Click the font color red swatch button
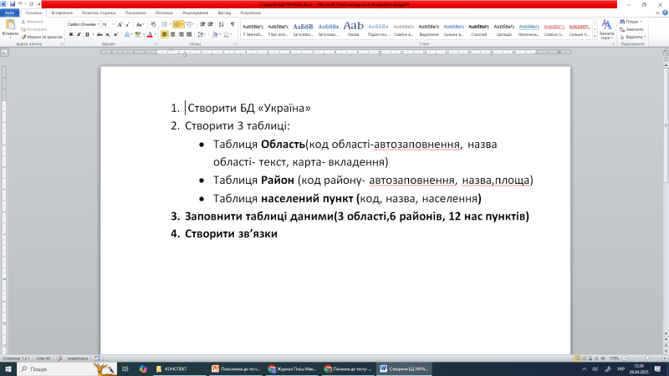This screenshot has height=376, width=669. point(149,35)
